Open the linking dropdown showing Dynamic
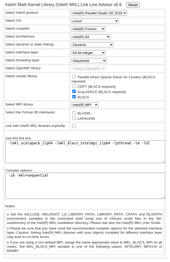 pyautogui.click(x=92, y=45)
